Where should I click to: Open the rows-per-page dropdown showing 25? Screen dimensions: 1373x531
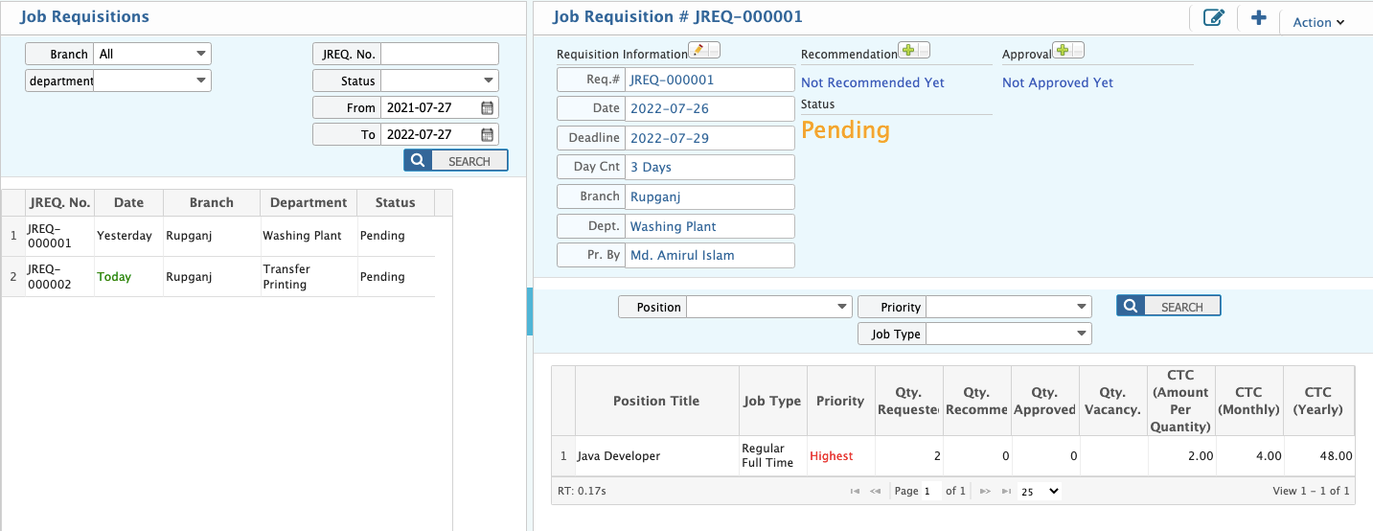coord(1040,491)
